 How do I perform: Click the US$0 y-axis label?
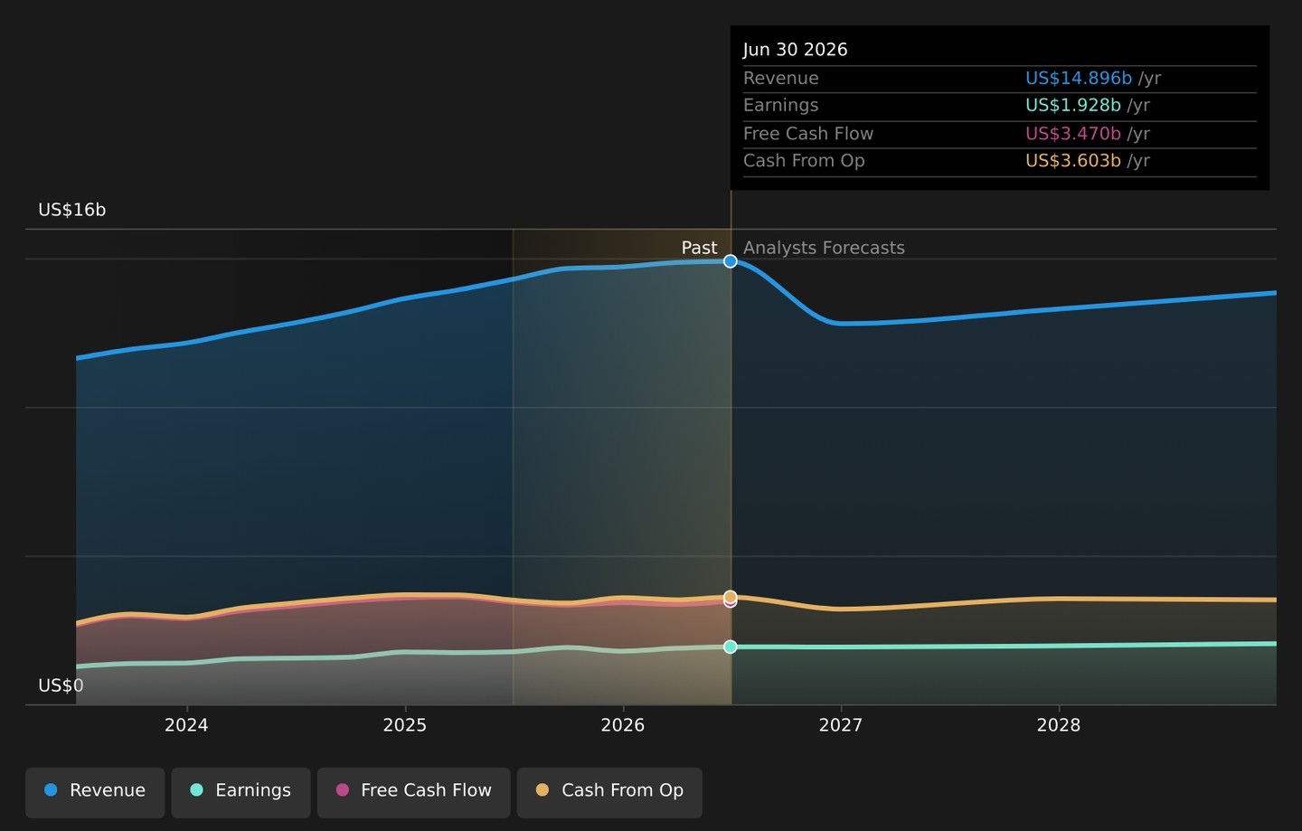(x=61, y=685)
